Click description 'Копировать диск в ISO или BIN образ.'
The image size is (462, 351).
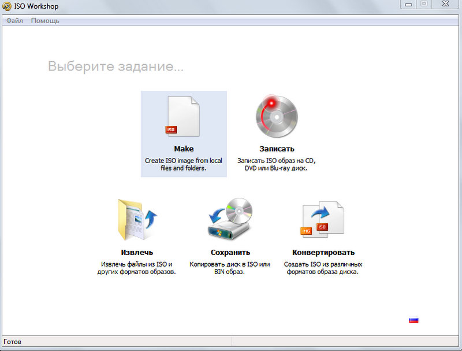pyautogui.click(x=229, y=268)
